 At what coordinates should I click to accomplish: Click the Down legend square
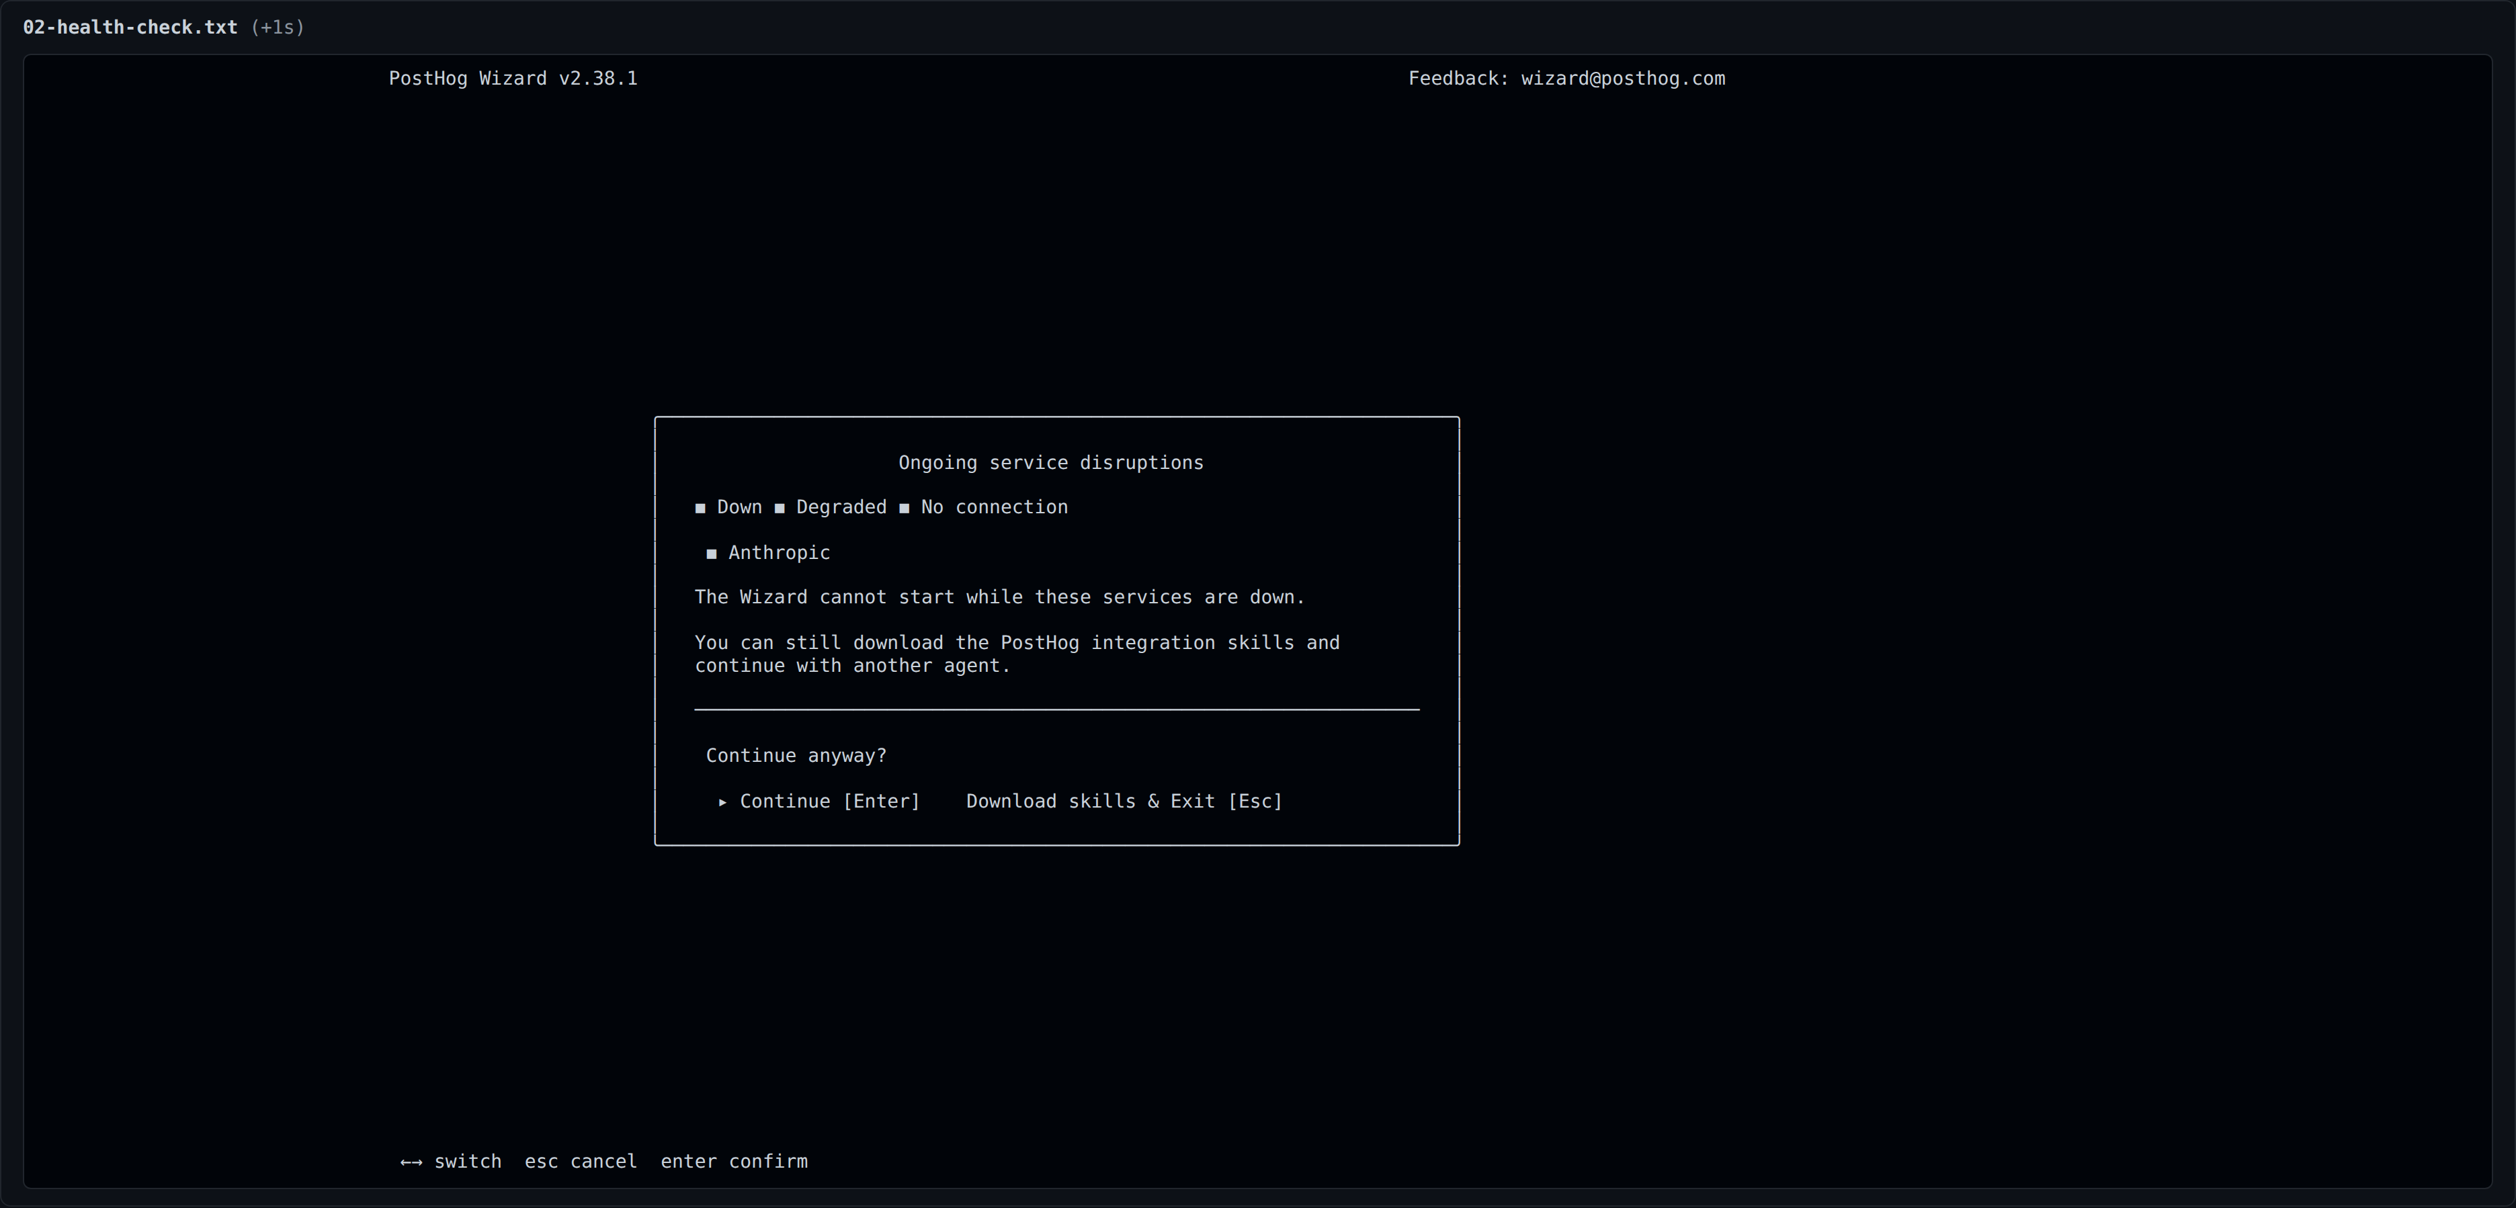pos(700,508)
